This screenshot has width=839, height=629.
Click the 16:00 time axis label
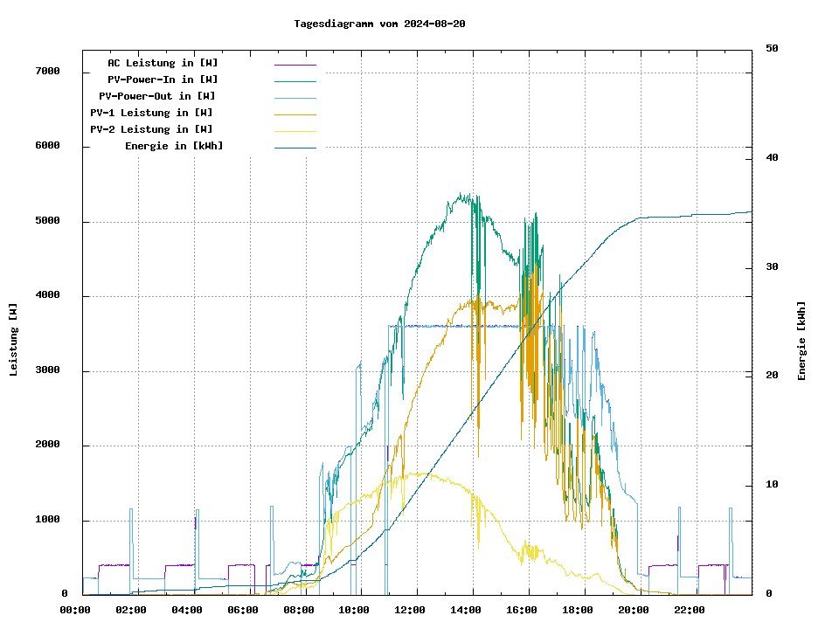pyautogui.click(x=523, y=610)
